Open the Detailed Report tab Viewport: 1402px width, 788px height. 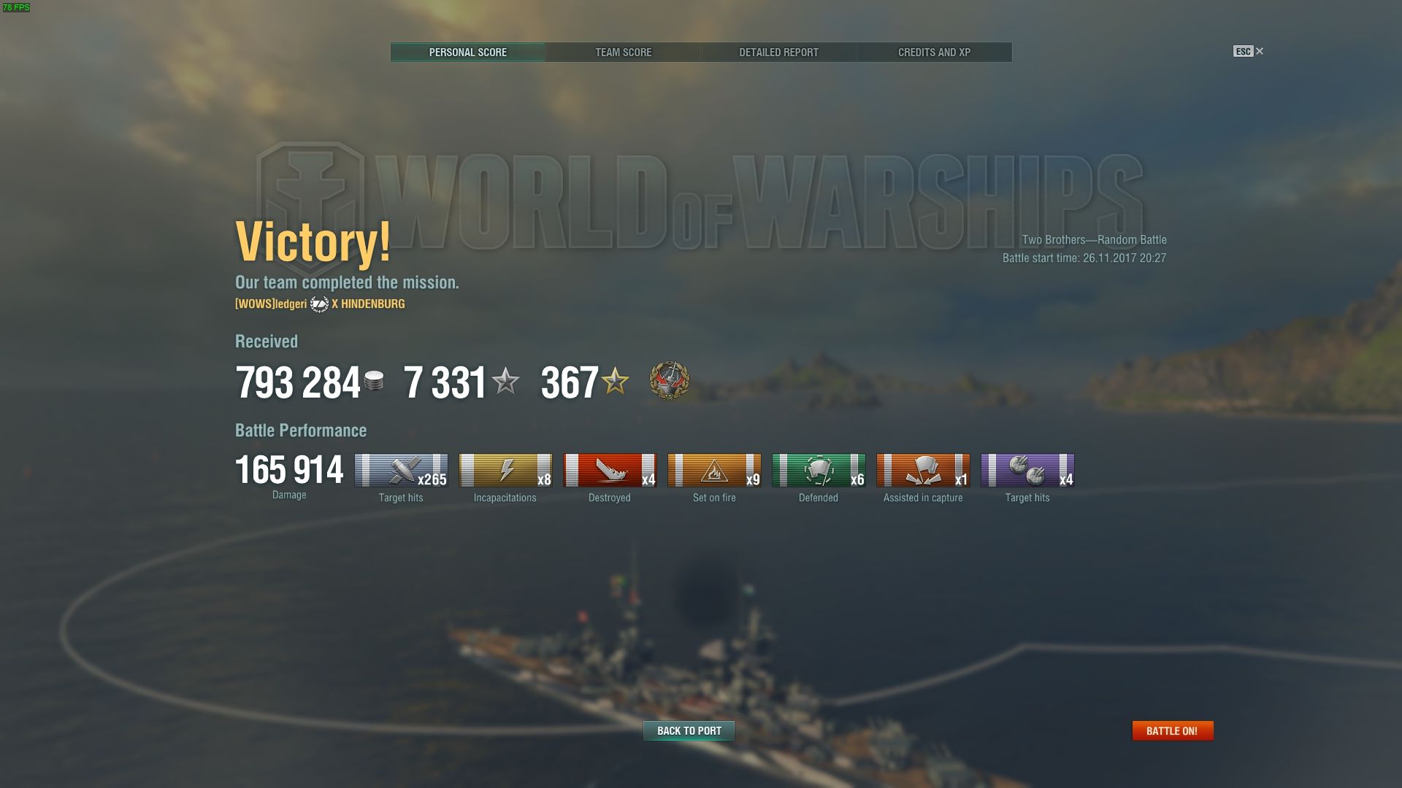click(x=778, y=53)
